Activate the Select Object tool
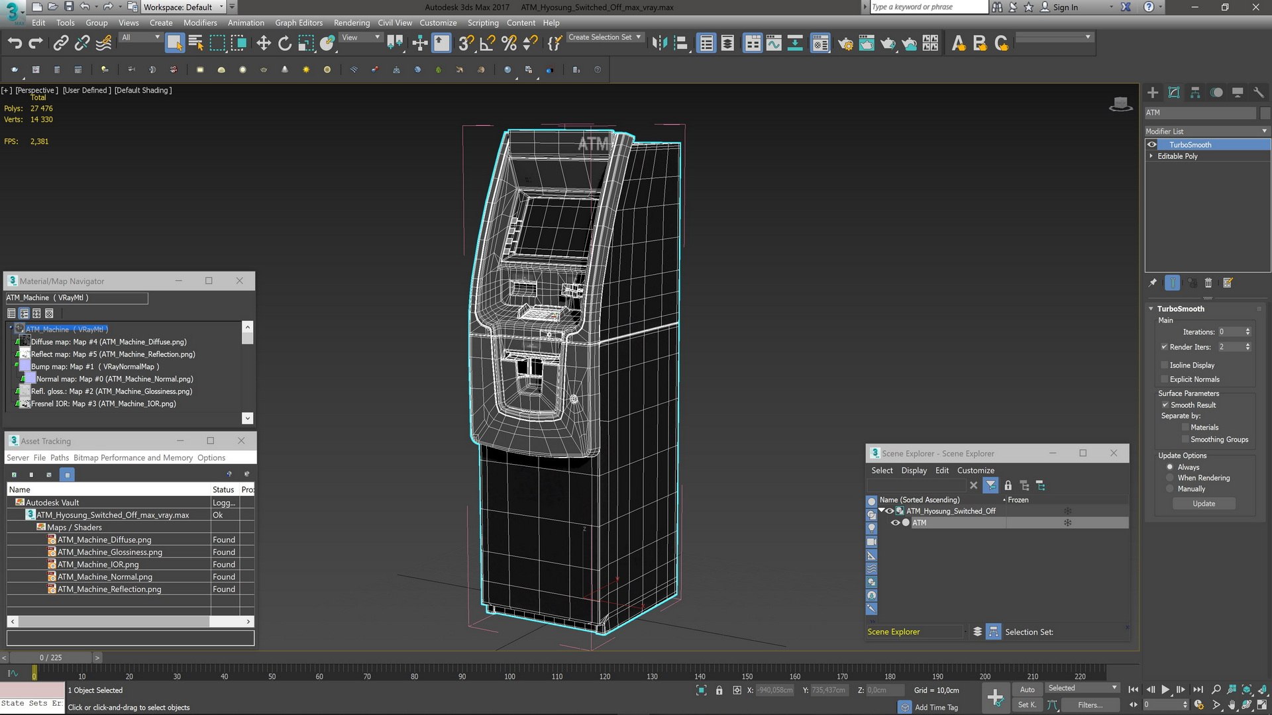Image resolution: width=1272 pixels, height=715 pixels. click(174, 44)
